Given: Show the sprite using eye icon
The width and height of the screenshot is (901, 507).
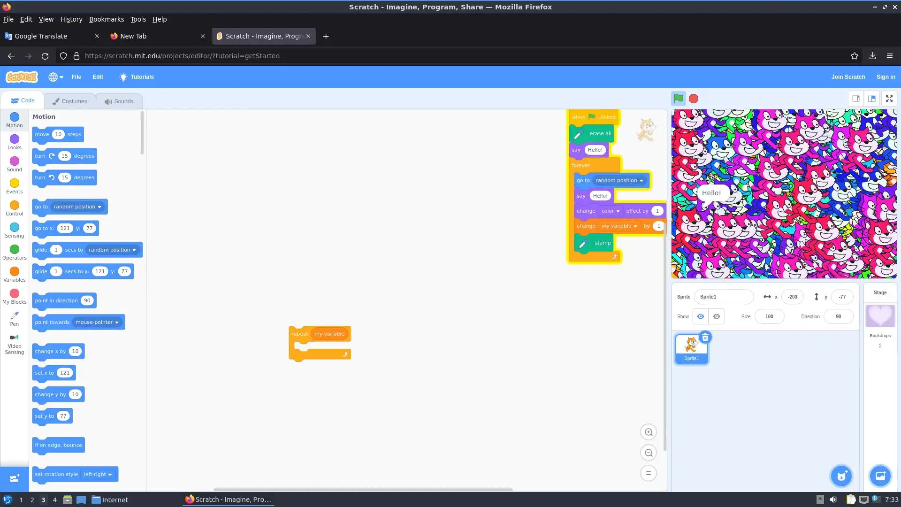Looking at the screenshot, I should pos(700,316).
